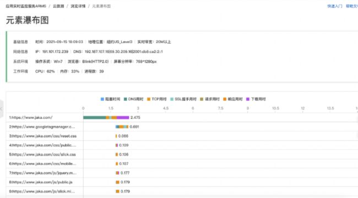Select row 8 js/public.js URL
This screenshot has height=198, width=358.
pyautogui.click(x=41, y=182)
